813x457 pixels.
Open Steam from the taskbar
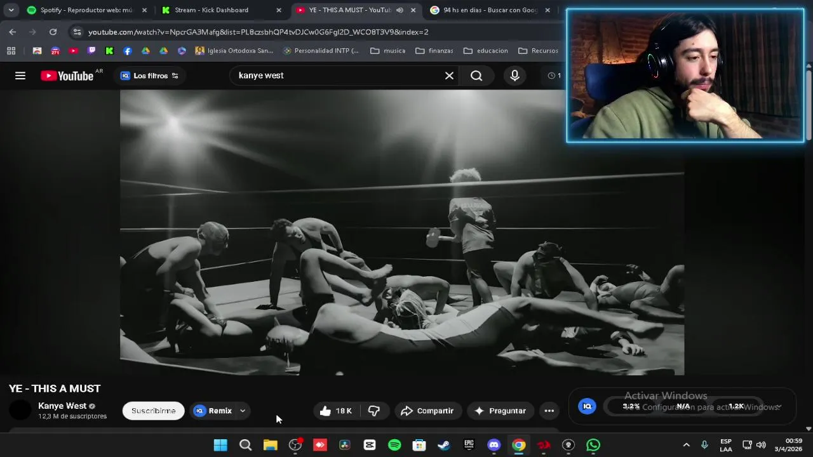pos(444,445)
